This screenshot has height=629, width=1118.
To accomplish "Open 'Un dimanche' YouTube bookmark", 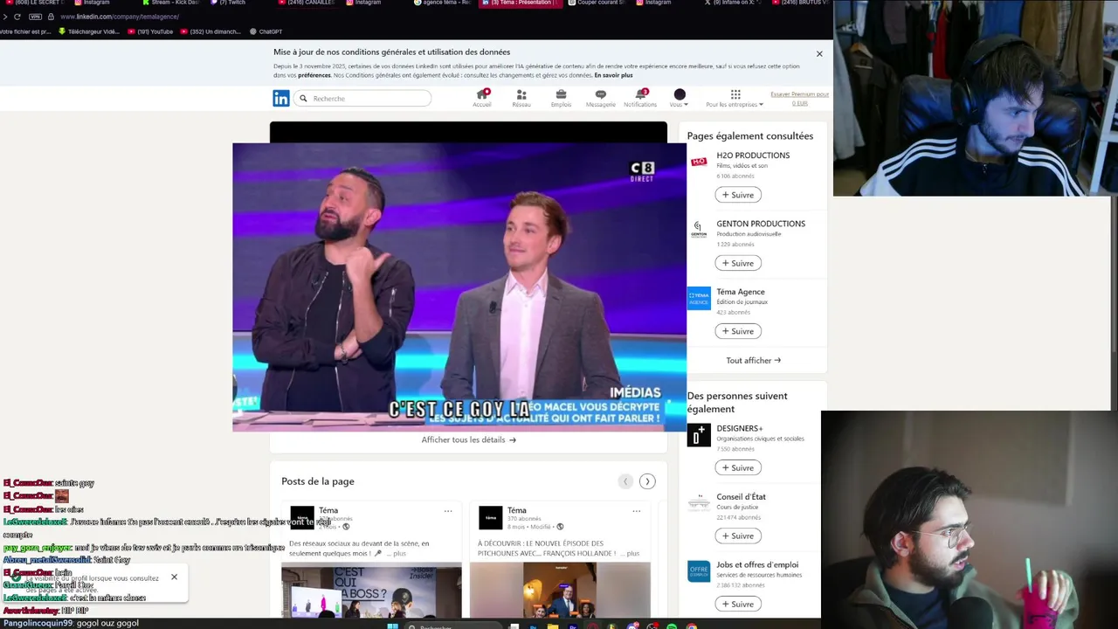I will [210, 31].
